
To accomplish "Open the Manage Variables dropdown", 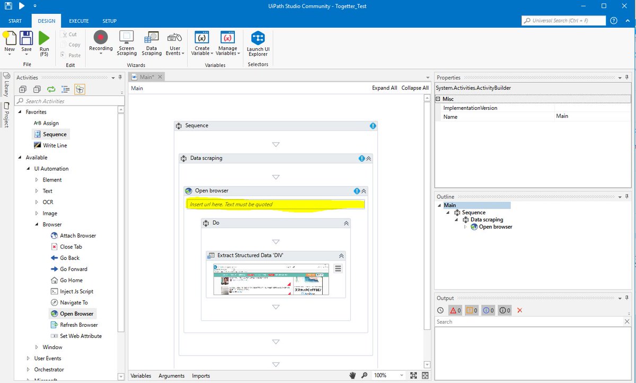I will (228, 42).
